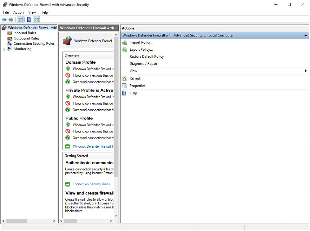Image resolution: width=310 pixels, height=231 pixels.
Task: Click the Private Profile outbound allowed check icon
Action: [68, 110]
